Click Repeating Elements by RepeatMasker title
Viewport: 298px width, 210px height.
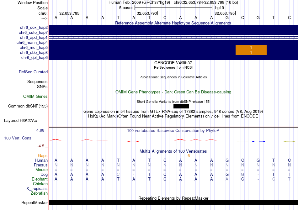(173, 198)
